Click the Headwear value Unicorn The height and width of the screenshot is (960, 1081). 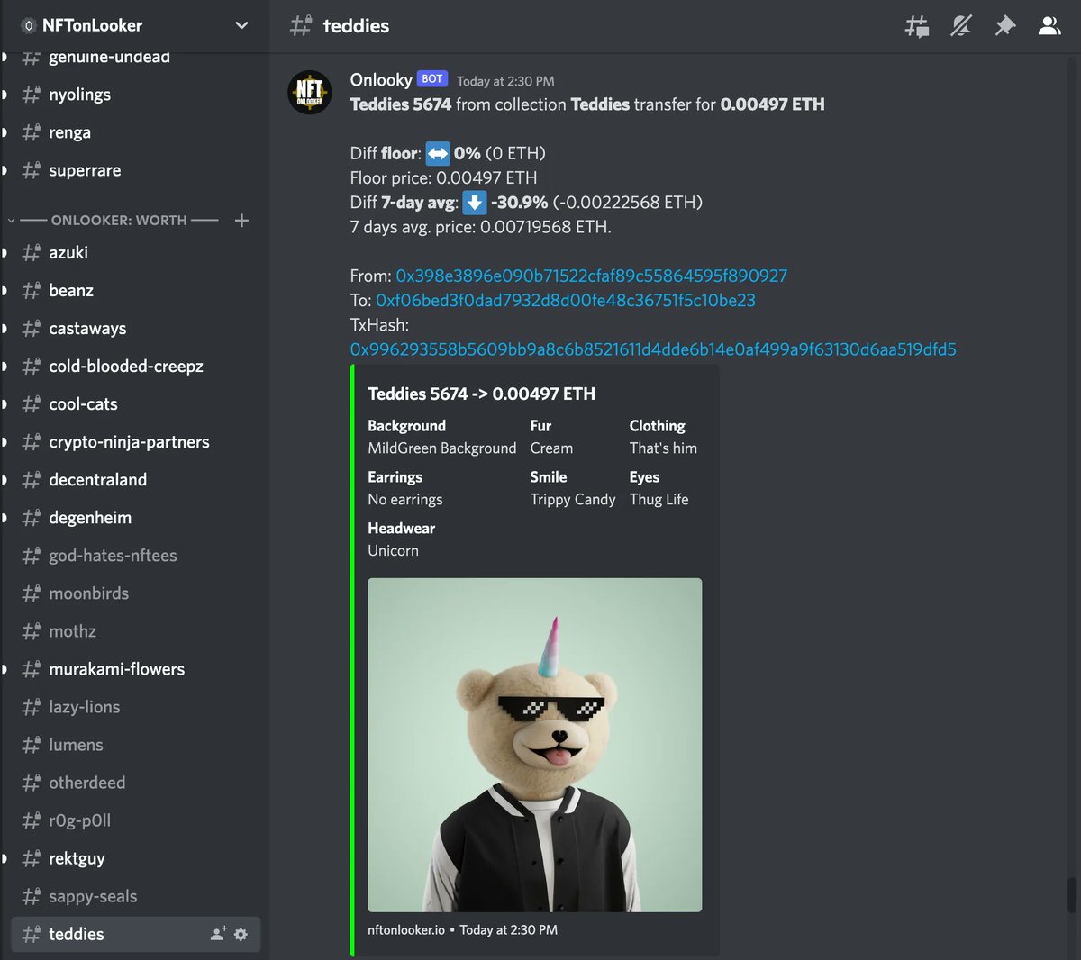[393, 550]
